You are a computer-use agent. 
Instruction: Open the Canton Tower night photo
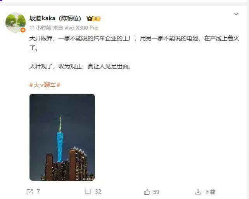click(62, 137)
